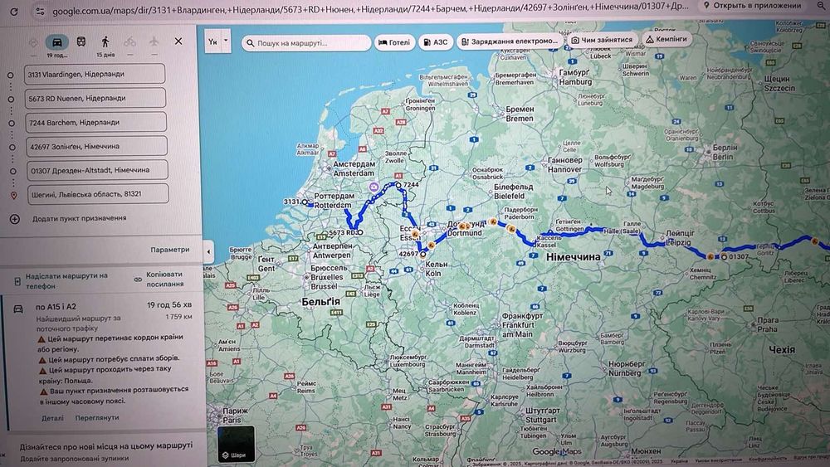Edit the '01307 Дрезден-Altstadt, Німеччина' waypoint field
Viewport: 830px width, 467px height.
click(x=97, y=170)
